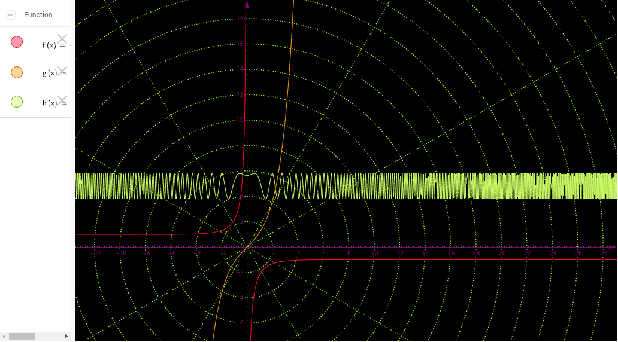Viewport: 618px width, 342px height.
Task: Click the x-axis label 20
Action: [x=502, y=253]
